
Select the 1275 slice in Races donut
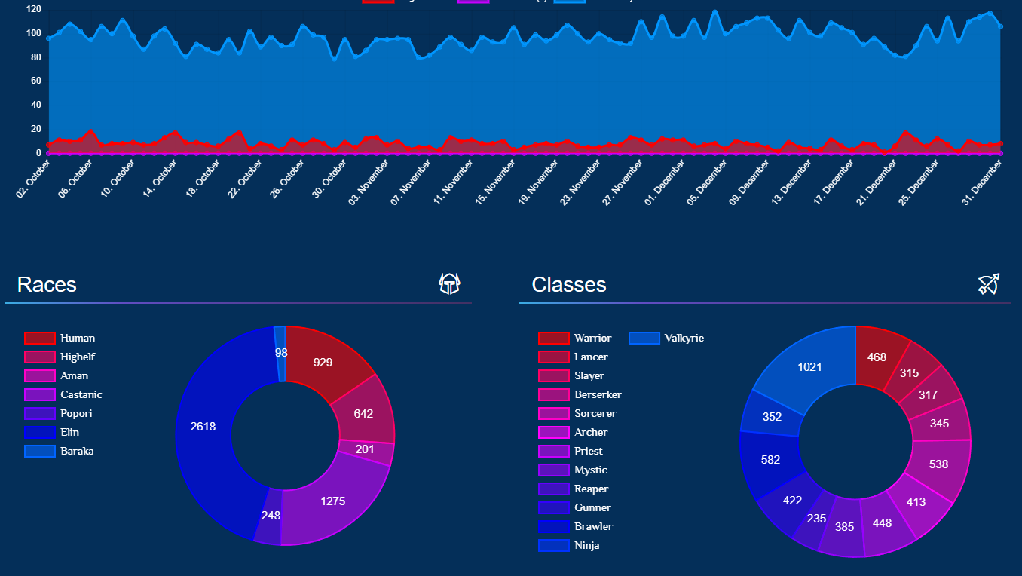(x=332, y=501)
